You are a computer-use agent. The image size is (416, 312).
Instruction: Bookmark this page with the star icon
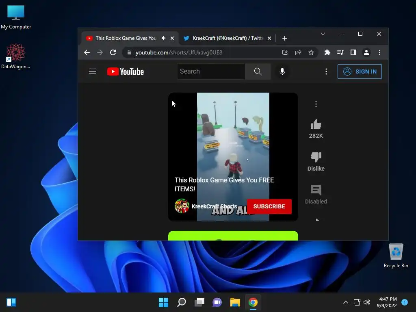311,52
